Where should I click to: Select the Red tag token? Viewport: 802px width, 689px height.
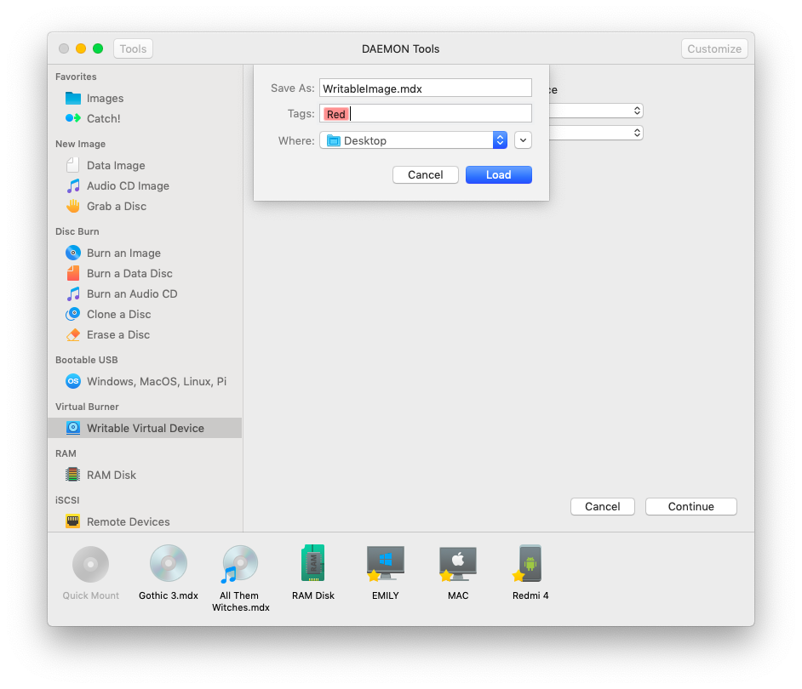(x=336, y=114)
